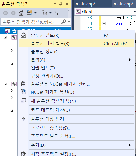Select 구성 관리자(O)... menu item

76,76
